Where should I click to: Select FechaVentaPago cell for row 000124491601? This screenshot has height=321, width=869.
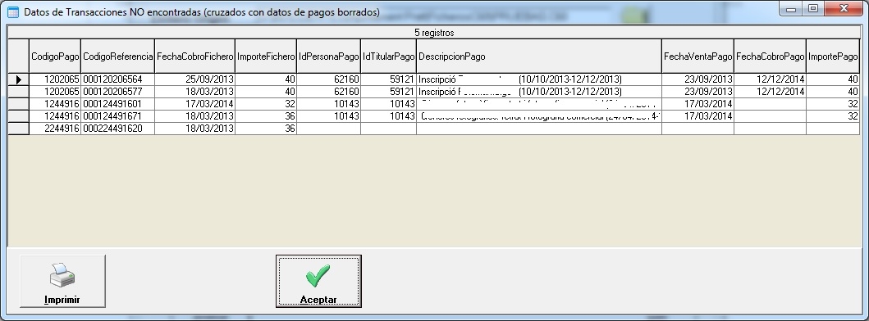point(697,104)
